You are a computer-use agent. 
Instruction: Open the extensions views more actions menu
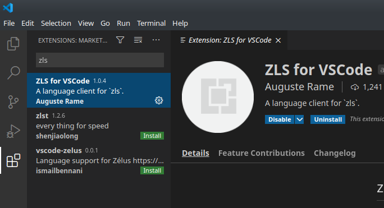click(x=156, y=40)
